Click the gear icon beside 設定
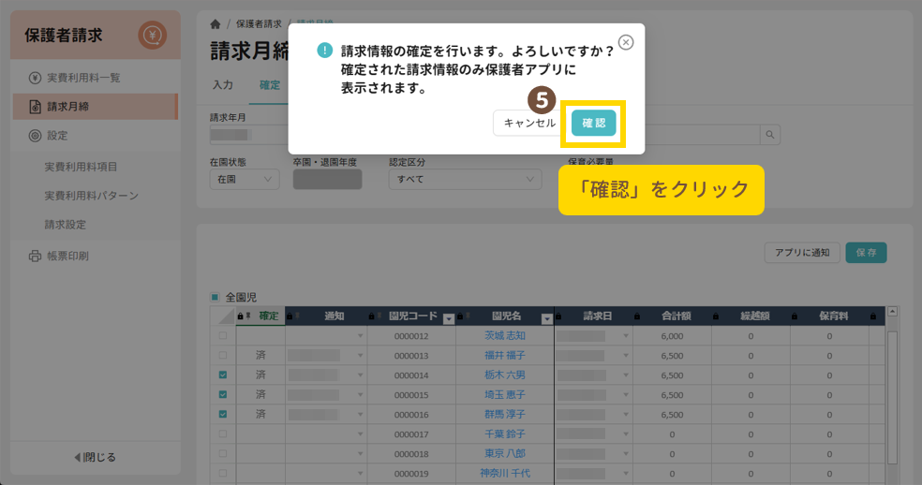 (x=34, y=136)
